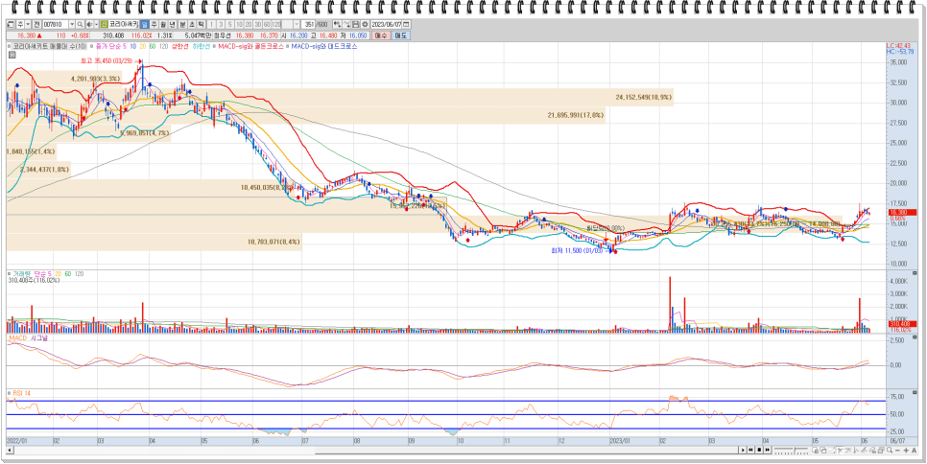Screen dimensions: 927x464
Task: Edit the candle count field 351
Action: pos(307,24)
